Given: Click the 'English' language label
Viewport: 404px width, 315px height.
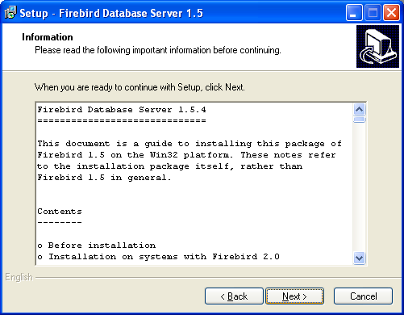Looking at the screenshot, I should coord(19,277).
